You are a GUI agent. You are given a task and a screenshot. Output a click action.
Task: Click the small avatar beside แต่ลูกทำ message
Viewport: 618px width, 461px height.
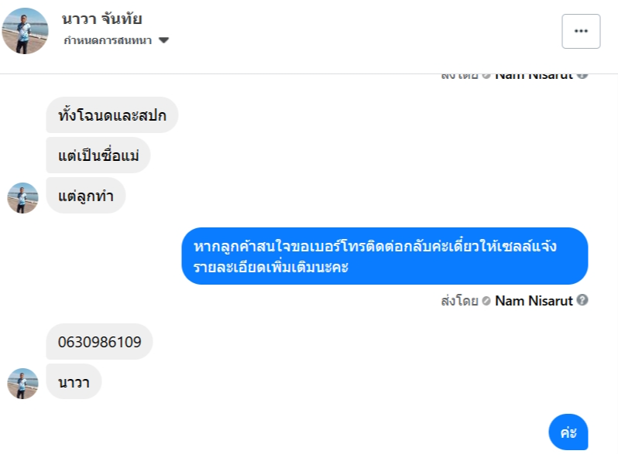(x=22, y=198)
